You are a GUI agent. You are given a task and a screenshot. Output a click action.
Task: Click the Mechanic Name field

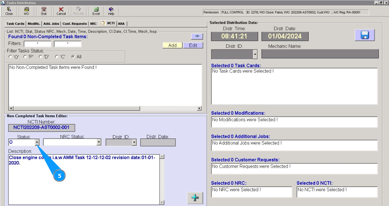click(x=320, y=54)
